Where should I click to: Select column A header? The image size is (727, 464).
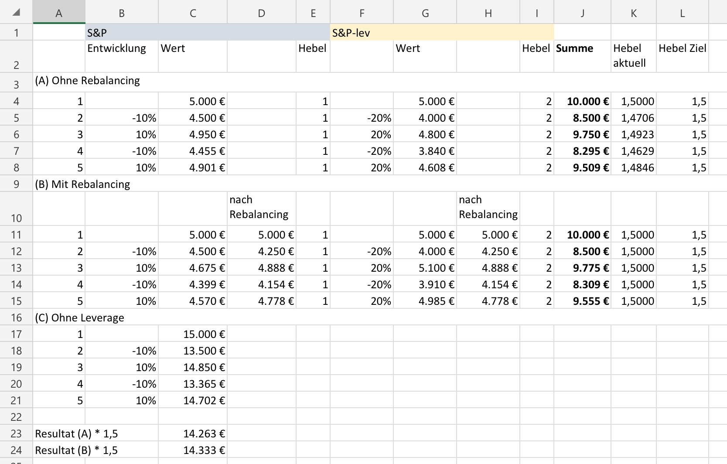[x=59, y=13]
